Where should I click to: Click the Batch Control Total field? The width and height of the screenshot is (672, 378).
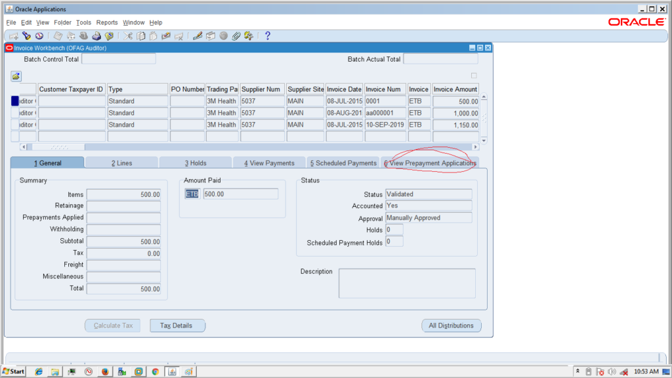[119, 59]
